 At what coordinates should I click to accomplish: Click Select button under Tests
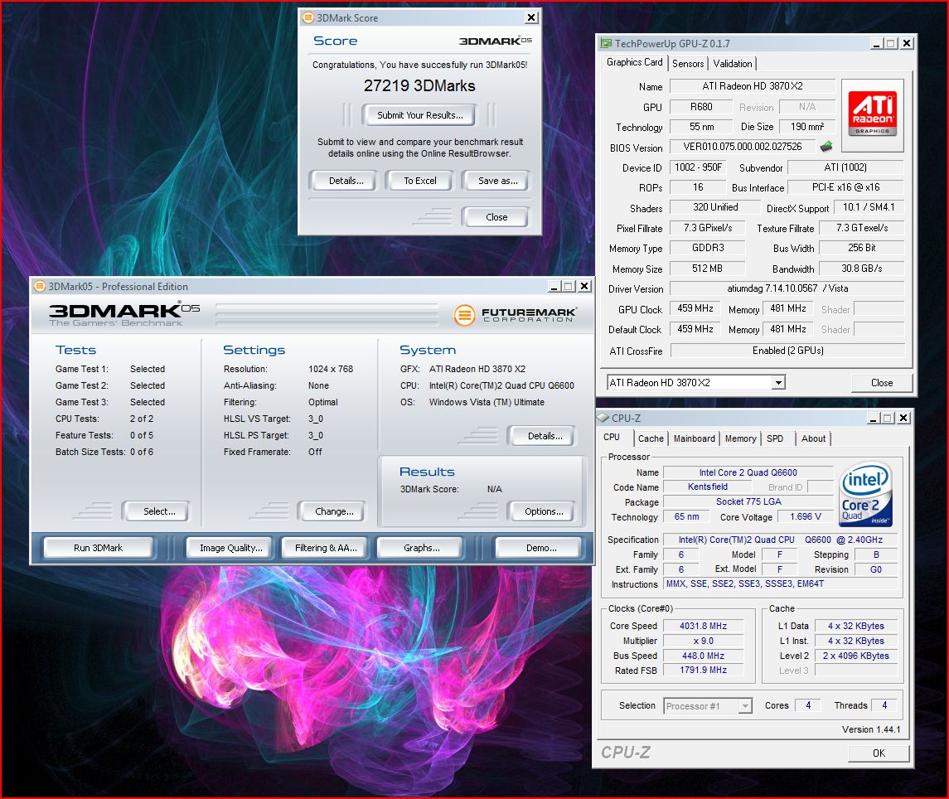[158, 511]
